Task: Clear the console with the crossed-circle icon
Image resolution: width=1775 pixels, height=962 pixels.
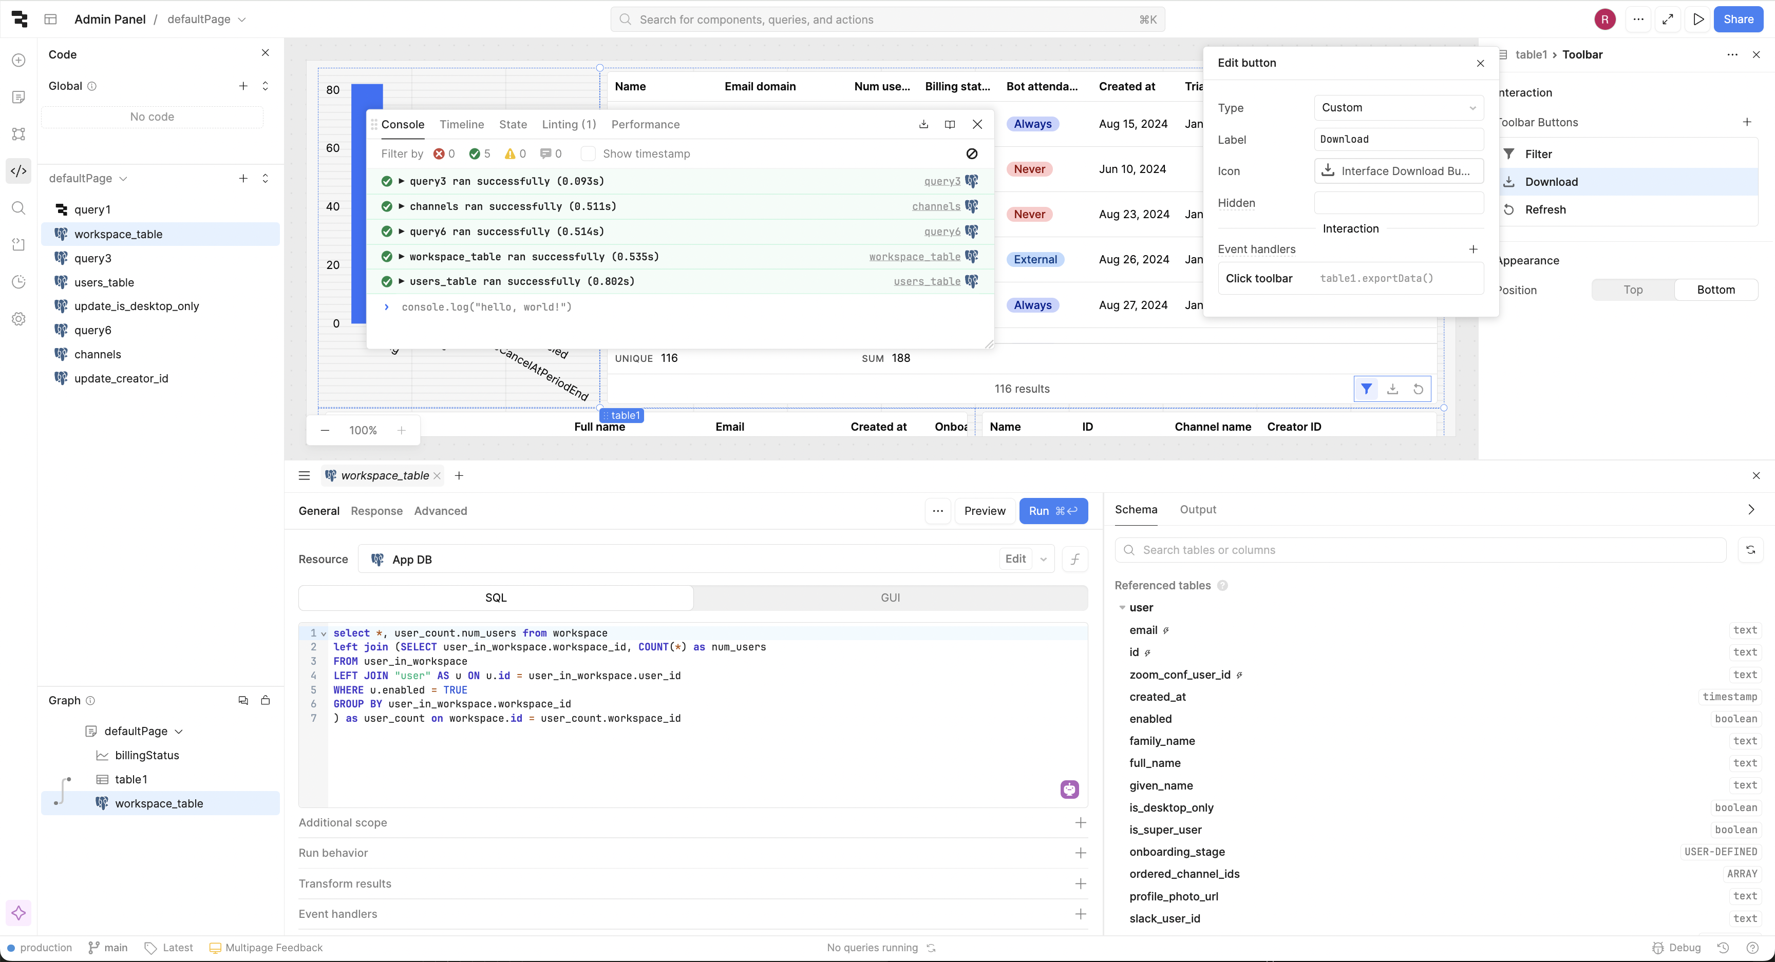Action: pos(972,153)
